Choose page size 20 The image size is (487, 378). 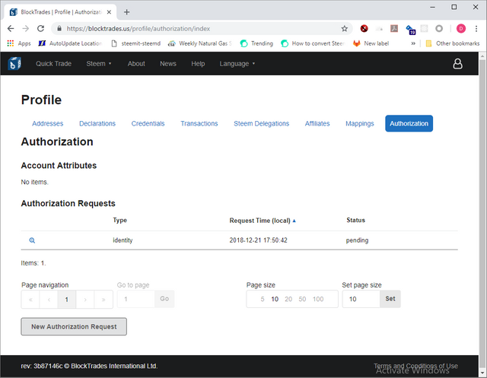point(288,299)
